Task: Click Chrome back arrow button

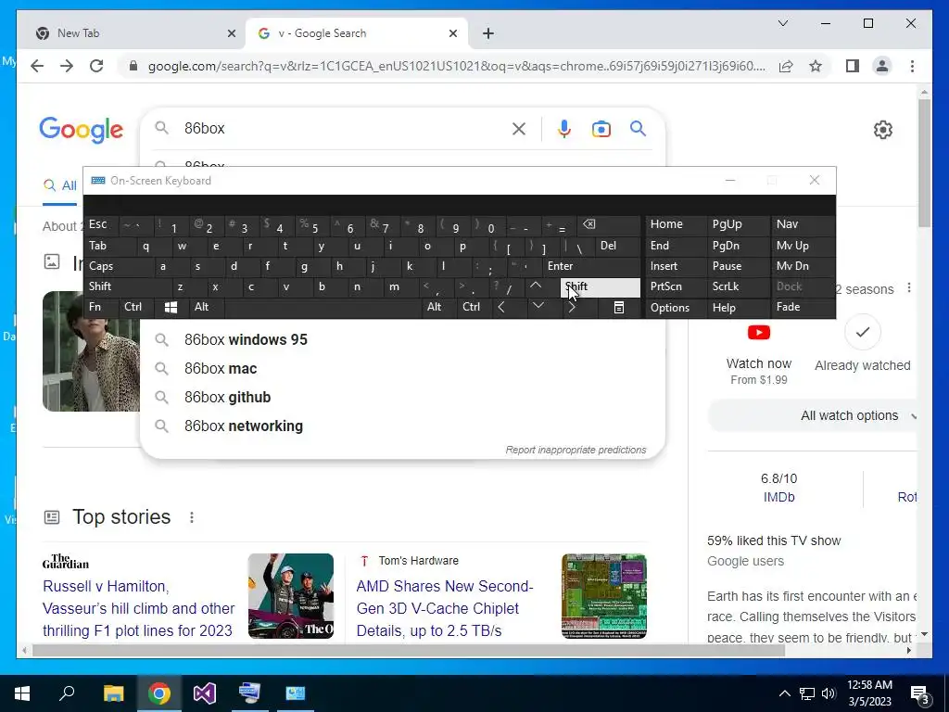Action: point(37,66)
